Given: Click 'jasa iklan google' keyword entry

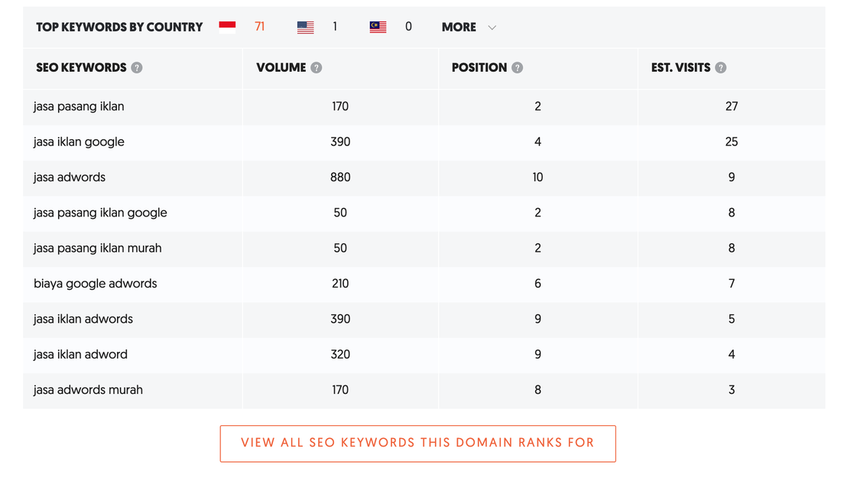Looking at the screenshot, I should coord(79,141).
